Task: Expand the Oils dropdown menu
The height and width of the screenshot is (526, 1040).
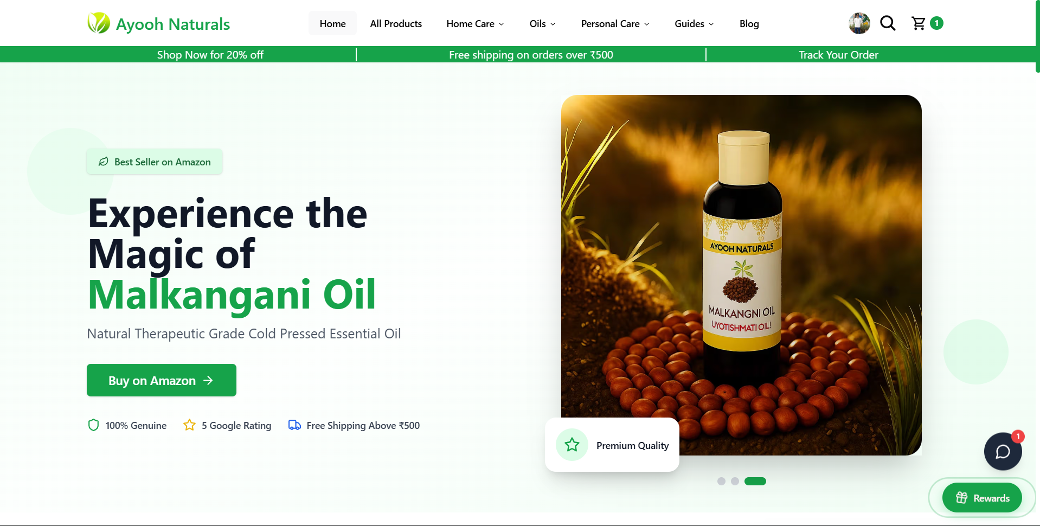Action: click(542, 23)
